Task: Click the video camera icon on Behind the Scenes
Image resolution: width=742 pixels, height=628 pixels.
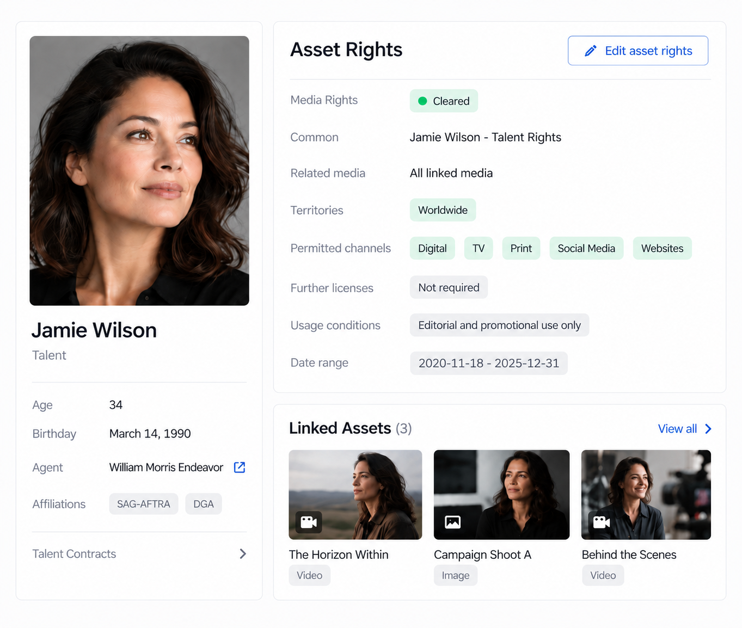Action: [x=602, y=522]
